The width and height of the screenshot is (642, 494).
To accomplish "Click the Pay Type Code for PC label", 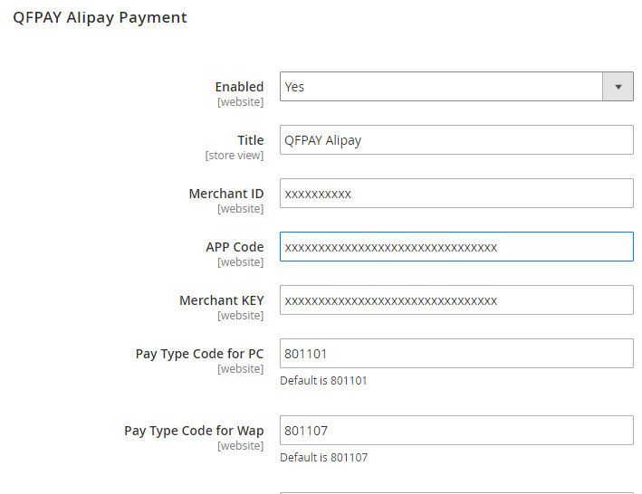I will [x=199, y=354].
